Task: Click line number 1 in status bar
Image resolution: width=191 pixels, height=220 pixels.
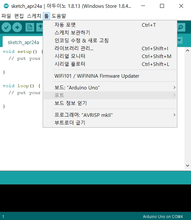Action: click(x=3, y=216)
